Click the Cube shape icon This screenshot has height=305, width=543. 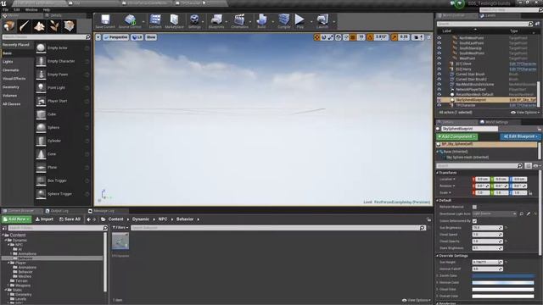tap(41, 114)
